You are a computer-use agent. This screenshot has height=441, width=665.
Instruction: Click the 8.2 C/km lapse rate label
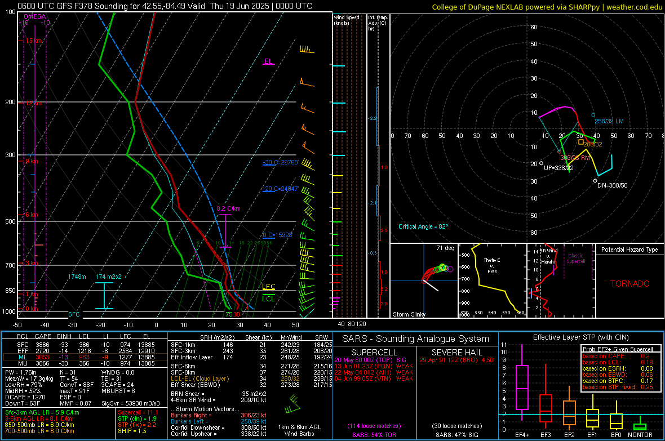coord(228,208)
